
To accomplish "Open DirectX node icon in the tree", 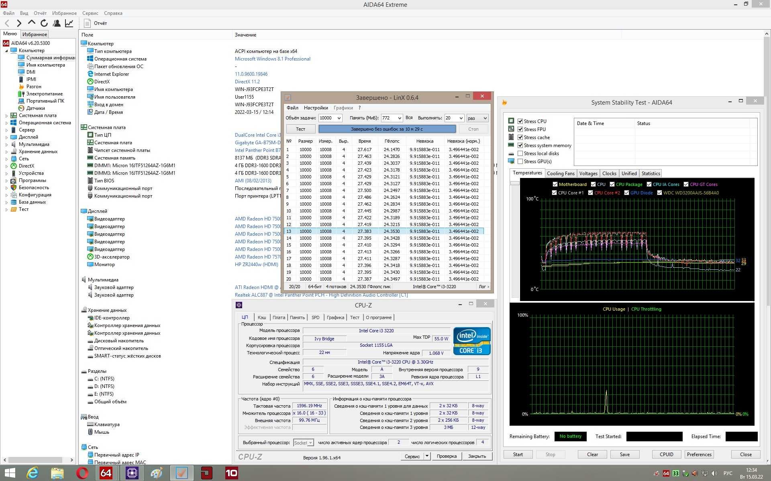I will (x=14, y=166).
